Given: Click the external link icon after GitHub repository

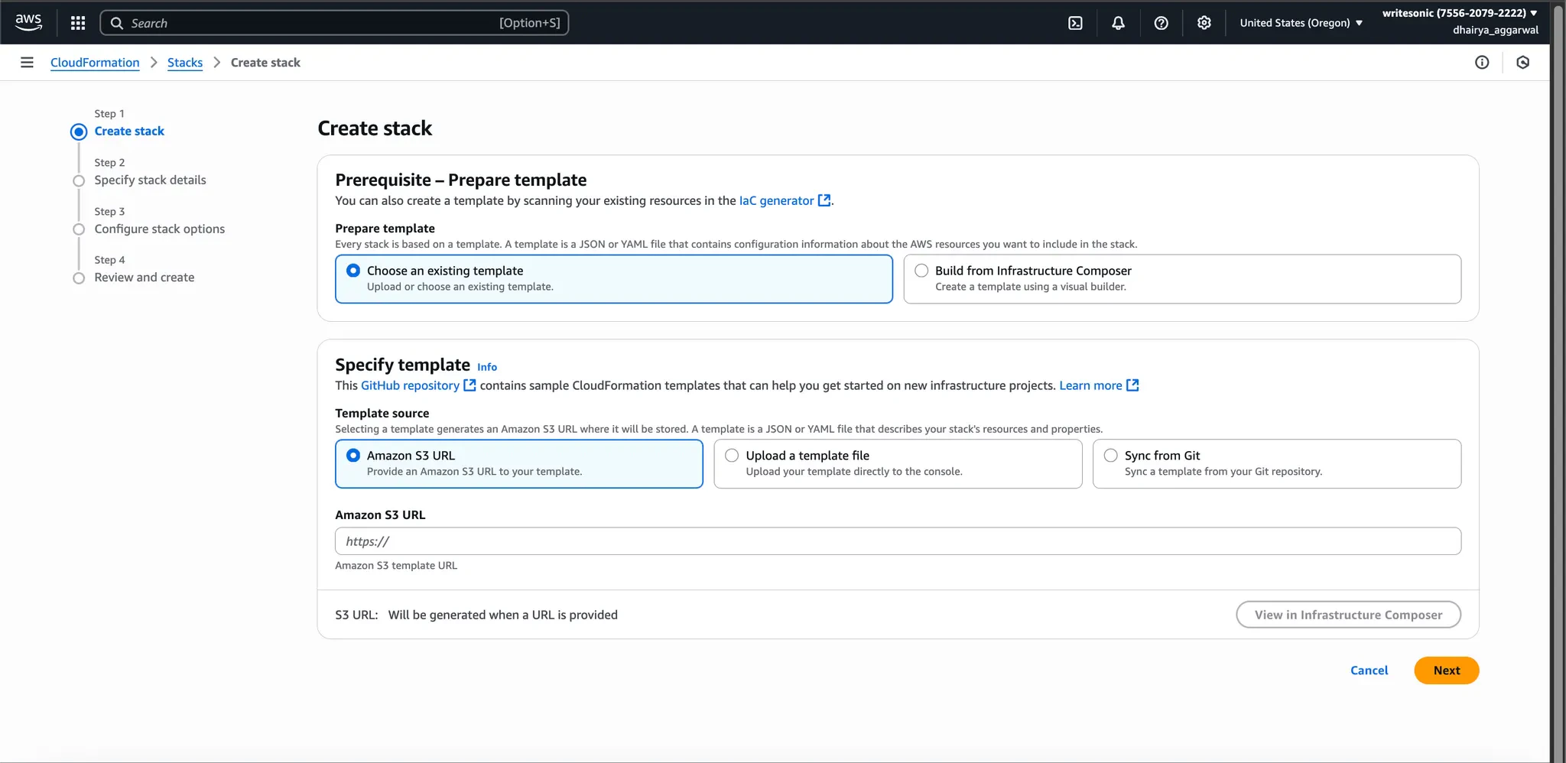Looking at the screenshot, I should 469,385.
